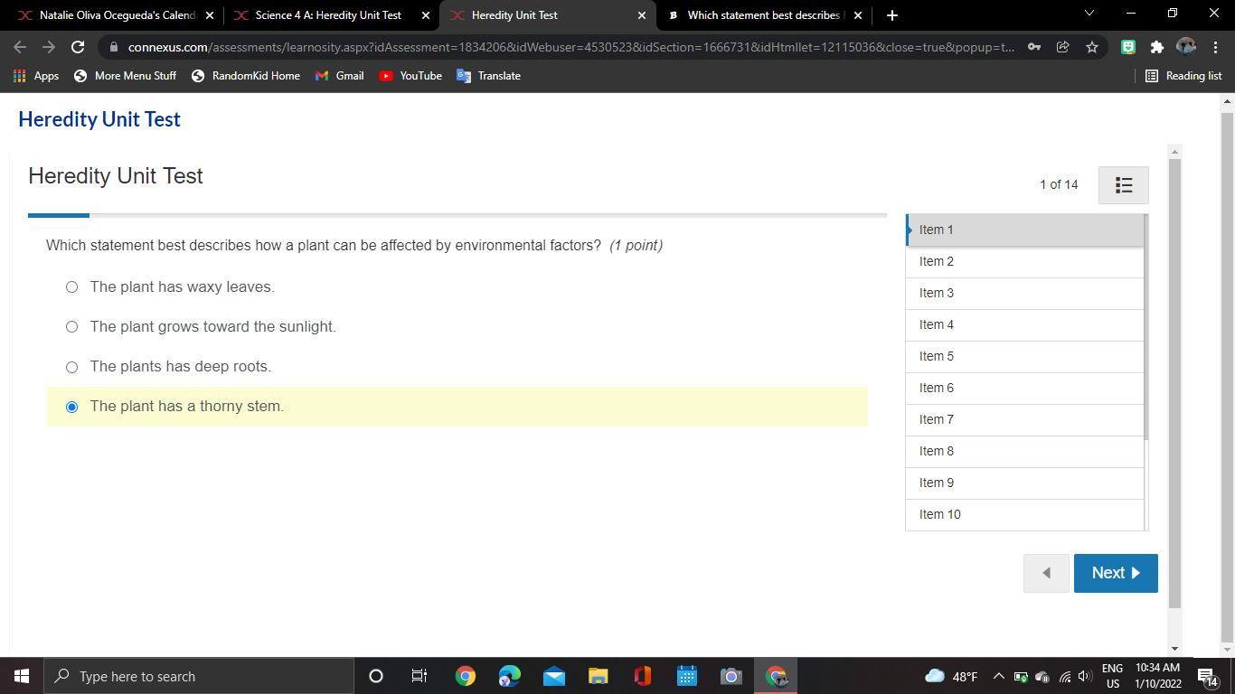Switch to Natalie Oliva Ocegueda's Calendar tab
Image resolution: width=1235 pixels, height=694 pixels.
click(116, 15)
